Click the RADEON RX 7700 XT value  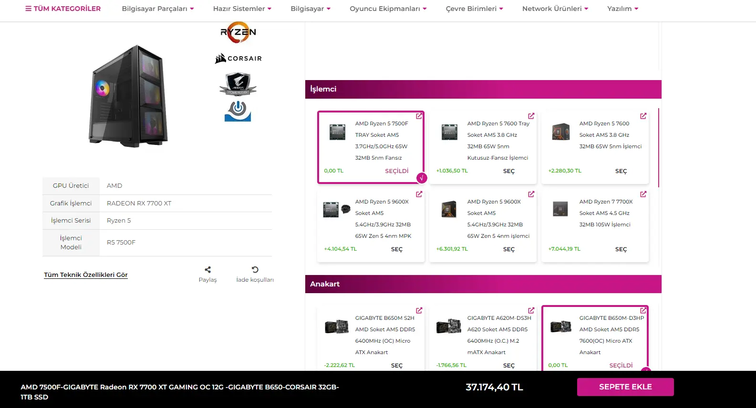[139, 203]
